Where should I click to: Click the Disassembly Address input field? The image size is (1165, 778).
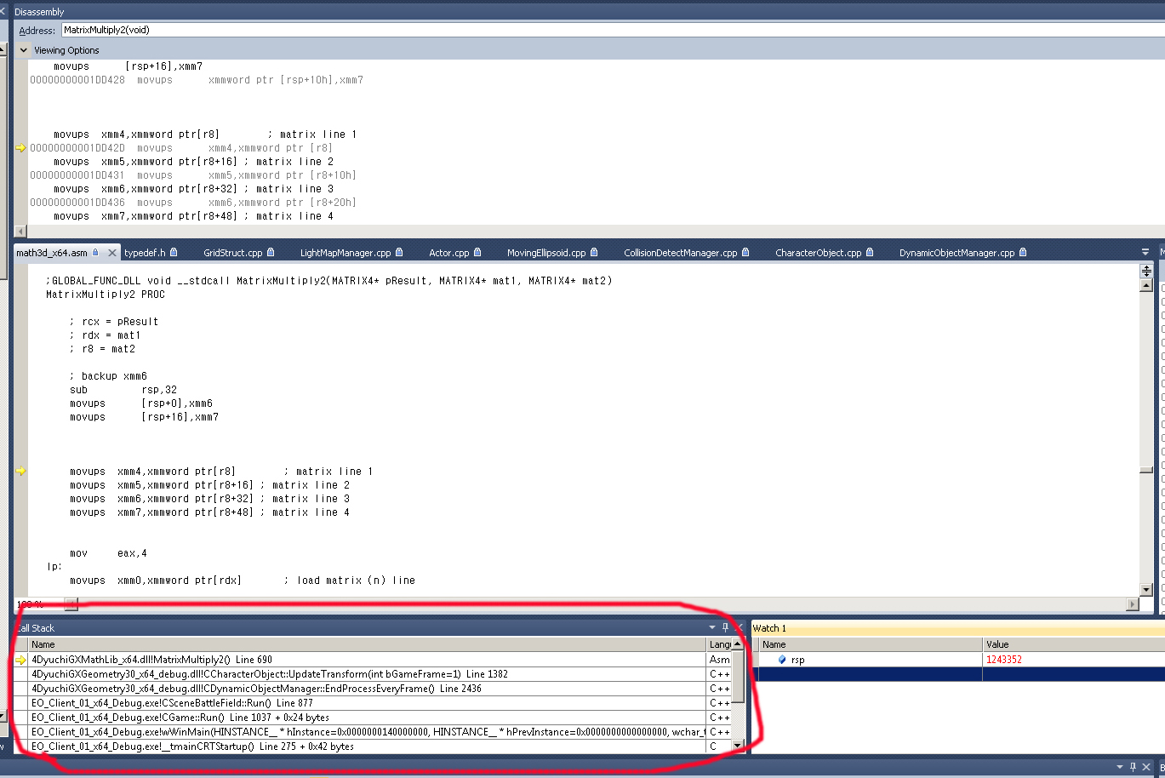coord(596,30)
